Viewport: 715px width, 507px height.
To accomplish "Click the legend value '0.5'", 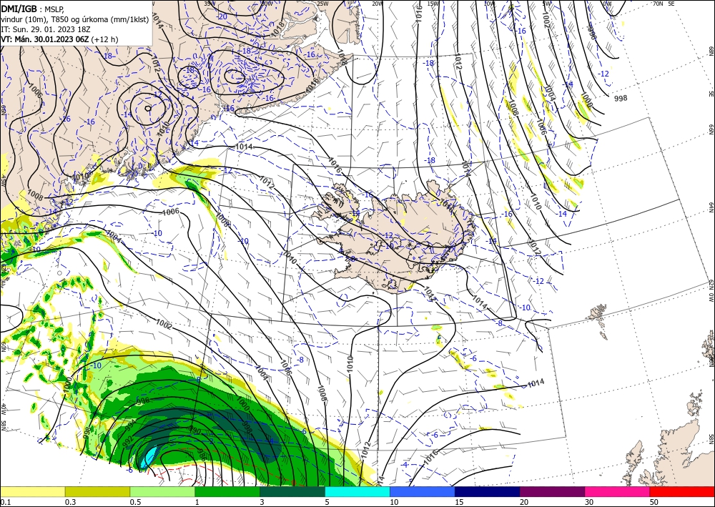I will point(135,502).
